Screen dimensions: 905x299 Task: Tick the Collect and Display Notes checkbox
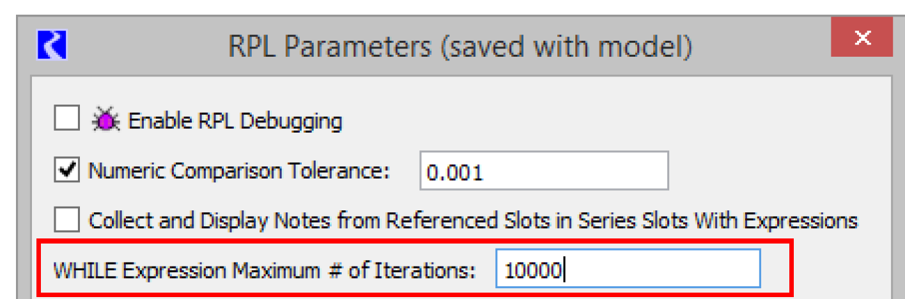pos(67,221)
